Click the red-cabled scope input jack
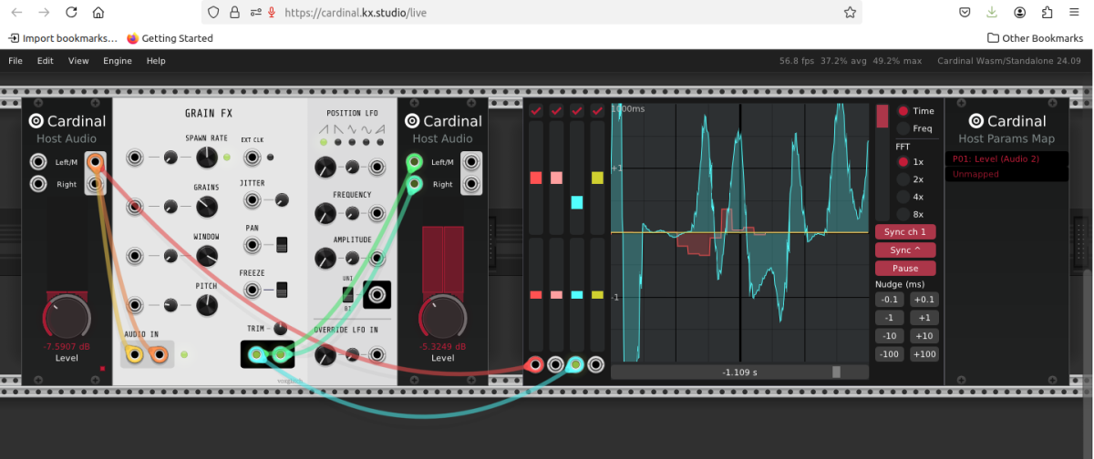The image size is (1094, 459). (x=535, y=365)
